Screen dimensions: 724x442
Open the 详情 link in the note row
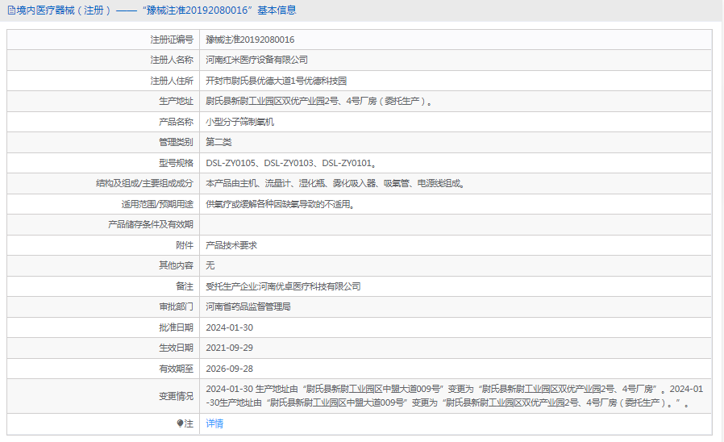(x=214, y=423)
